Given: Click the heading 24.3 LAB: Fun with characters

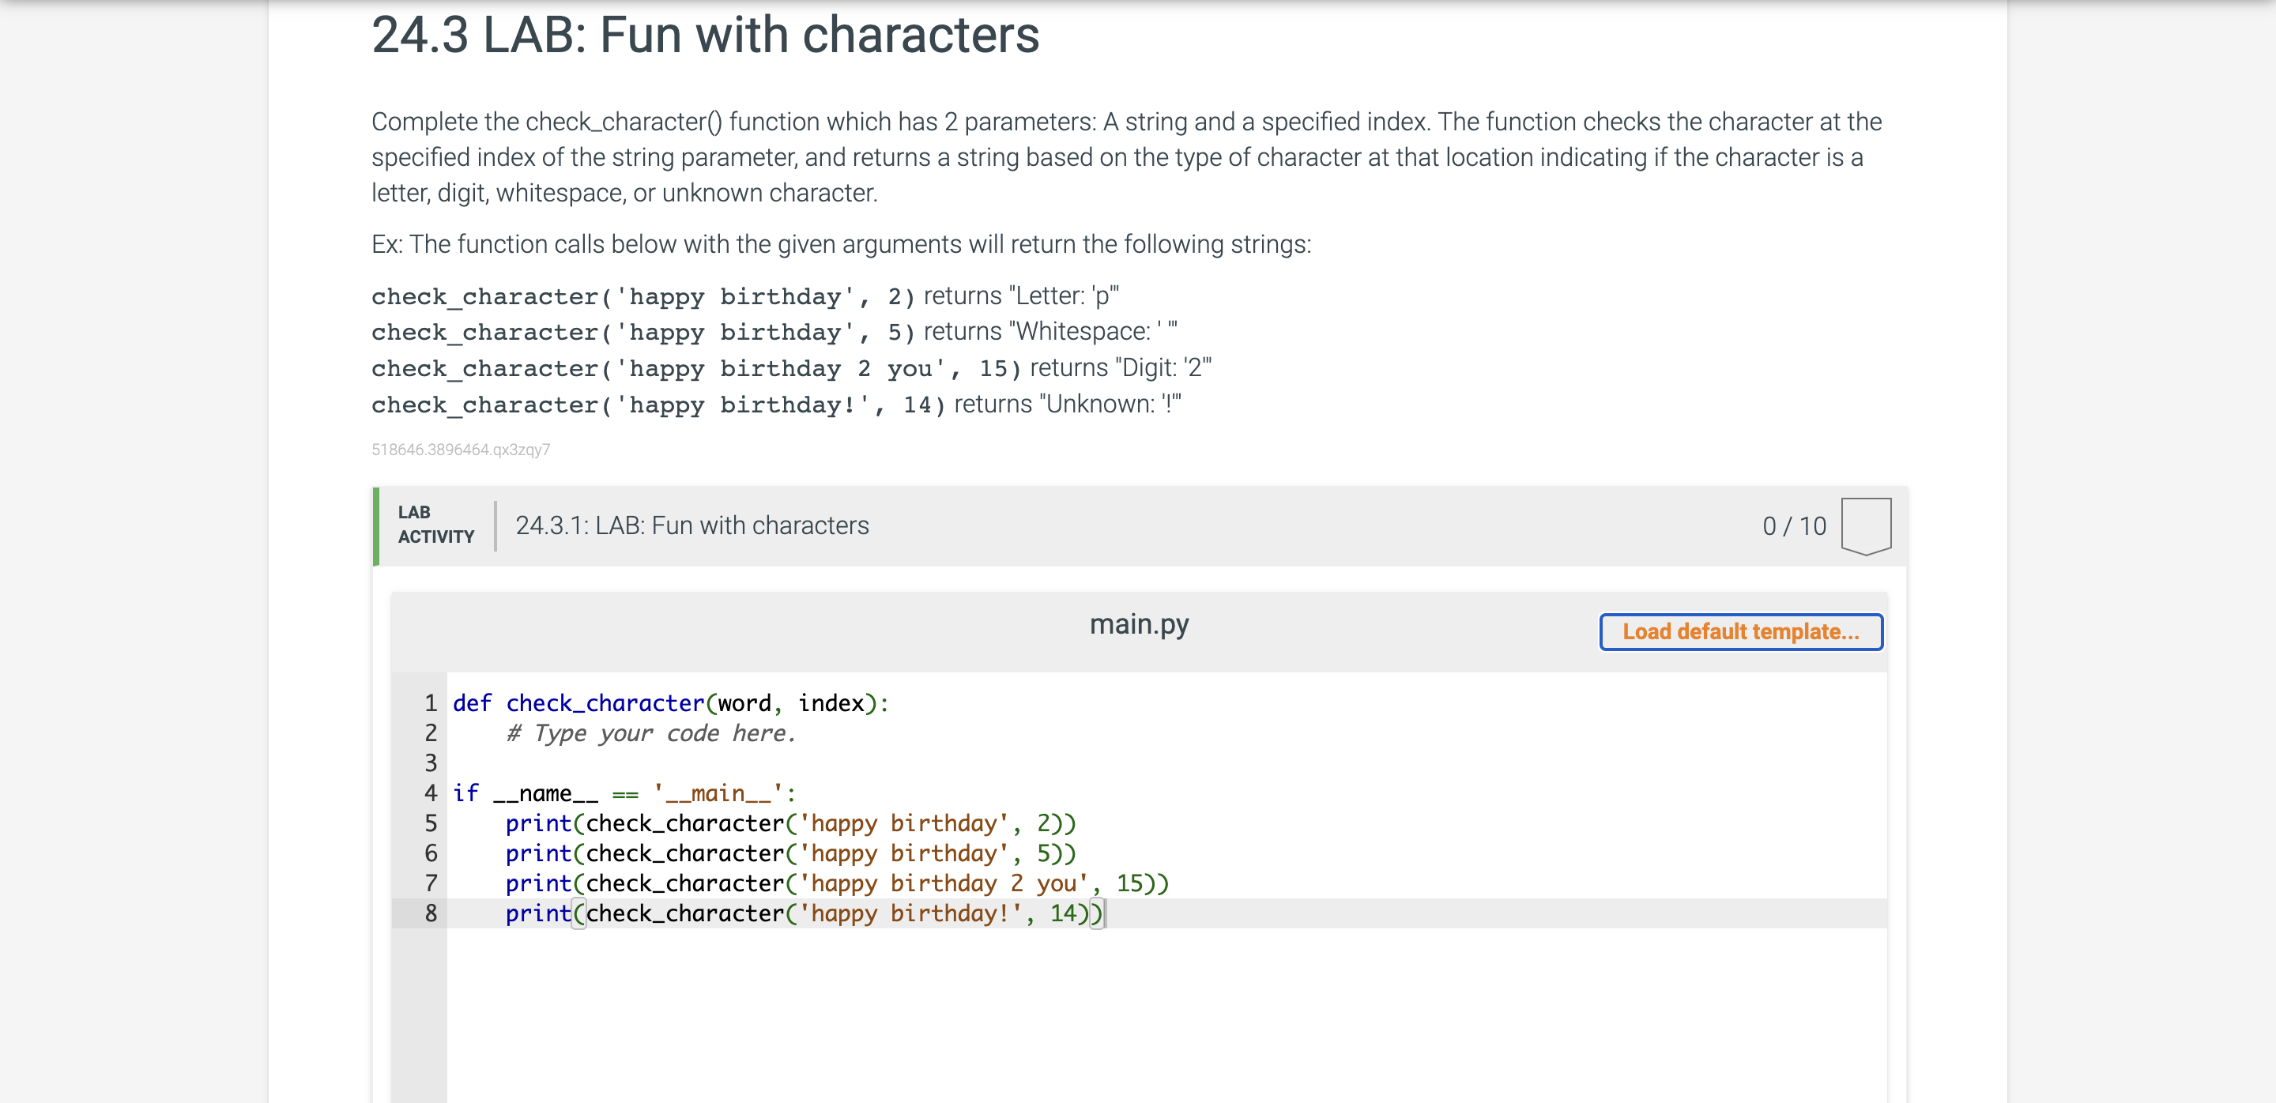Looking at the screenshot, I should (705, 36).
